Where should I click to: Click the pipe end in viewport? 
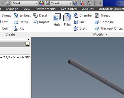click(70, 61)
